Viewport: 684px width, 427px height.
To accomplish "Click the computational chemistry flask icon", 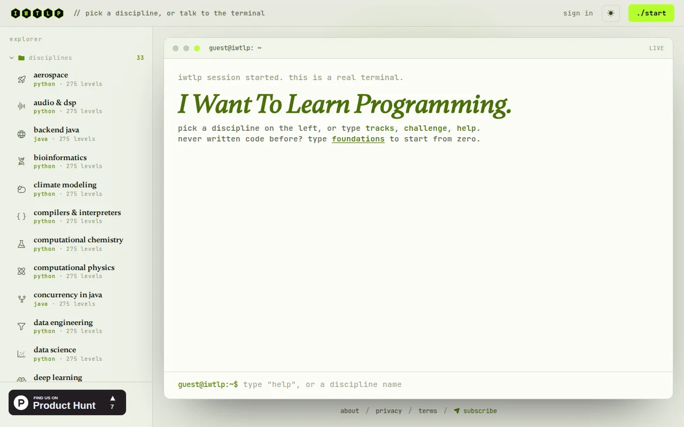I will click(x=21, y=244).
